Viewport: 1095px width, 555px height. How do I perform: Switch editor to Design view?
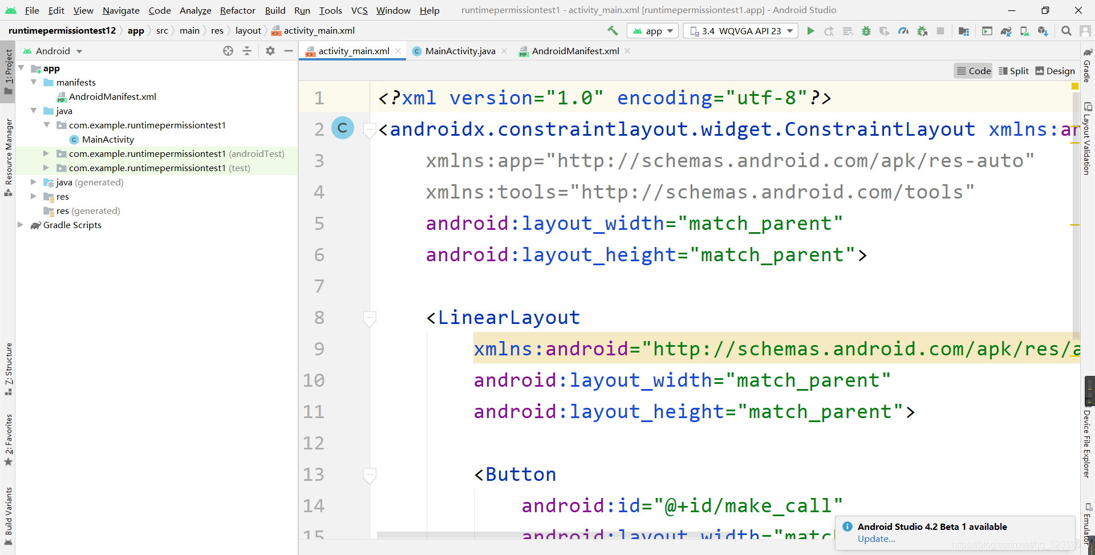1055,71
